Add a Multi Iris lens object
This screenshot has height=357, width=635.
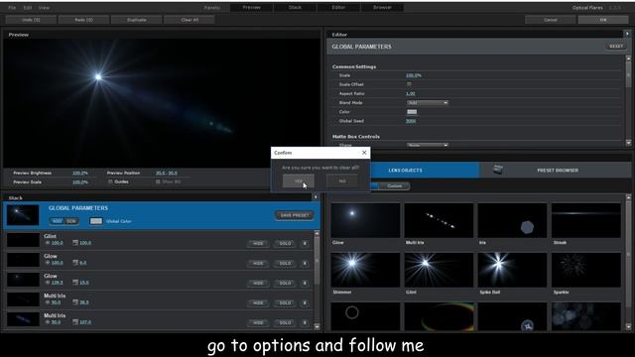pos(439,220)
